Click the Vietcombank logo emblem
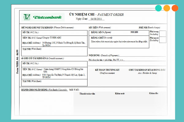 pos(28,17)
